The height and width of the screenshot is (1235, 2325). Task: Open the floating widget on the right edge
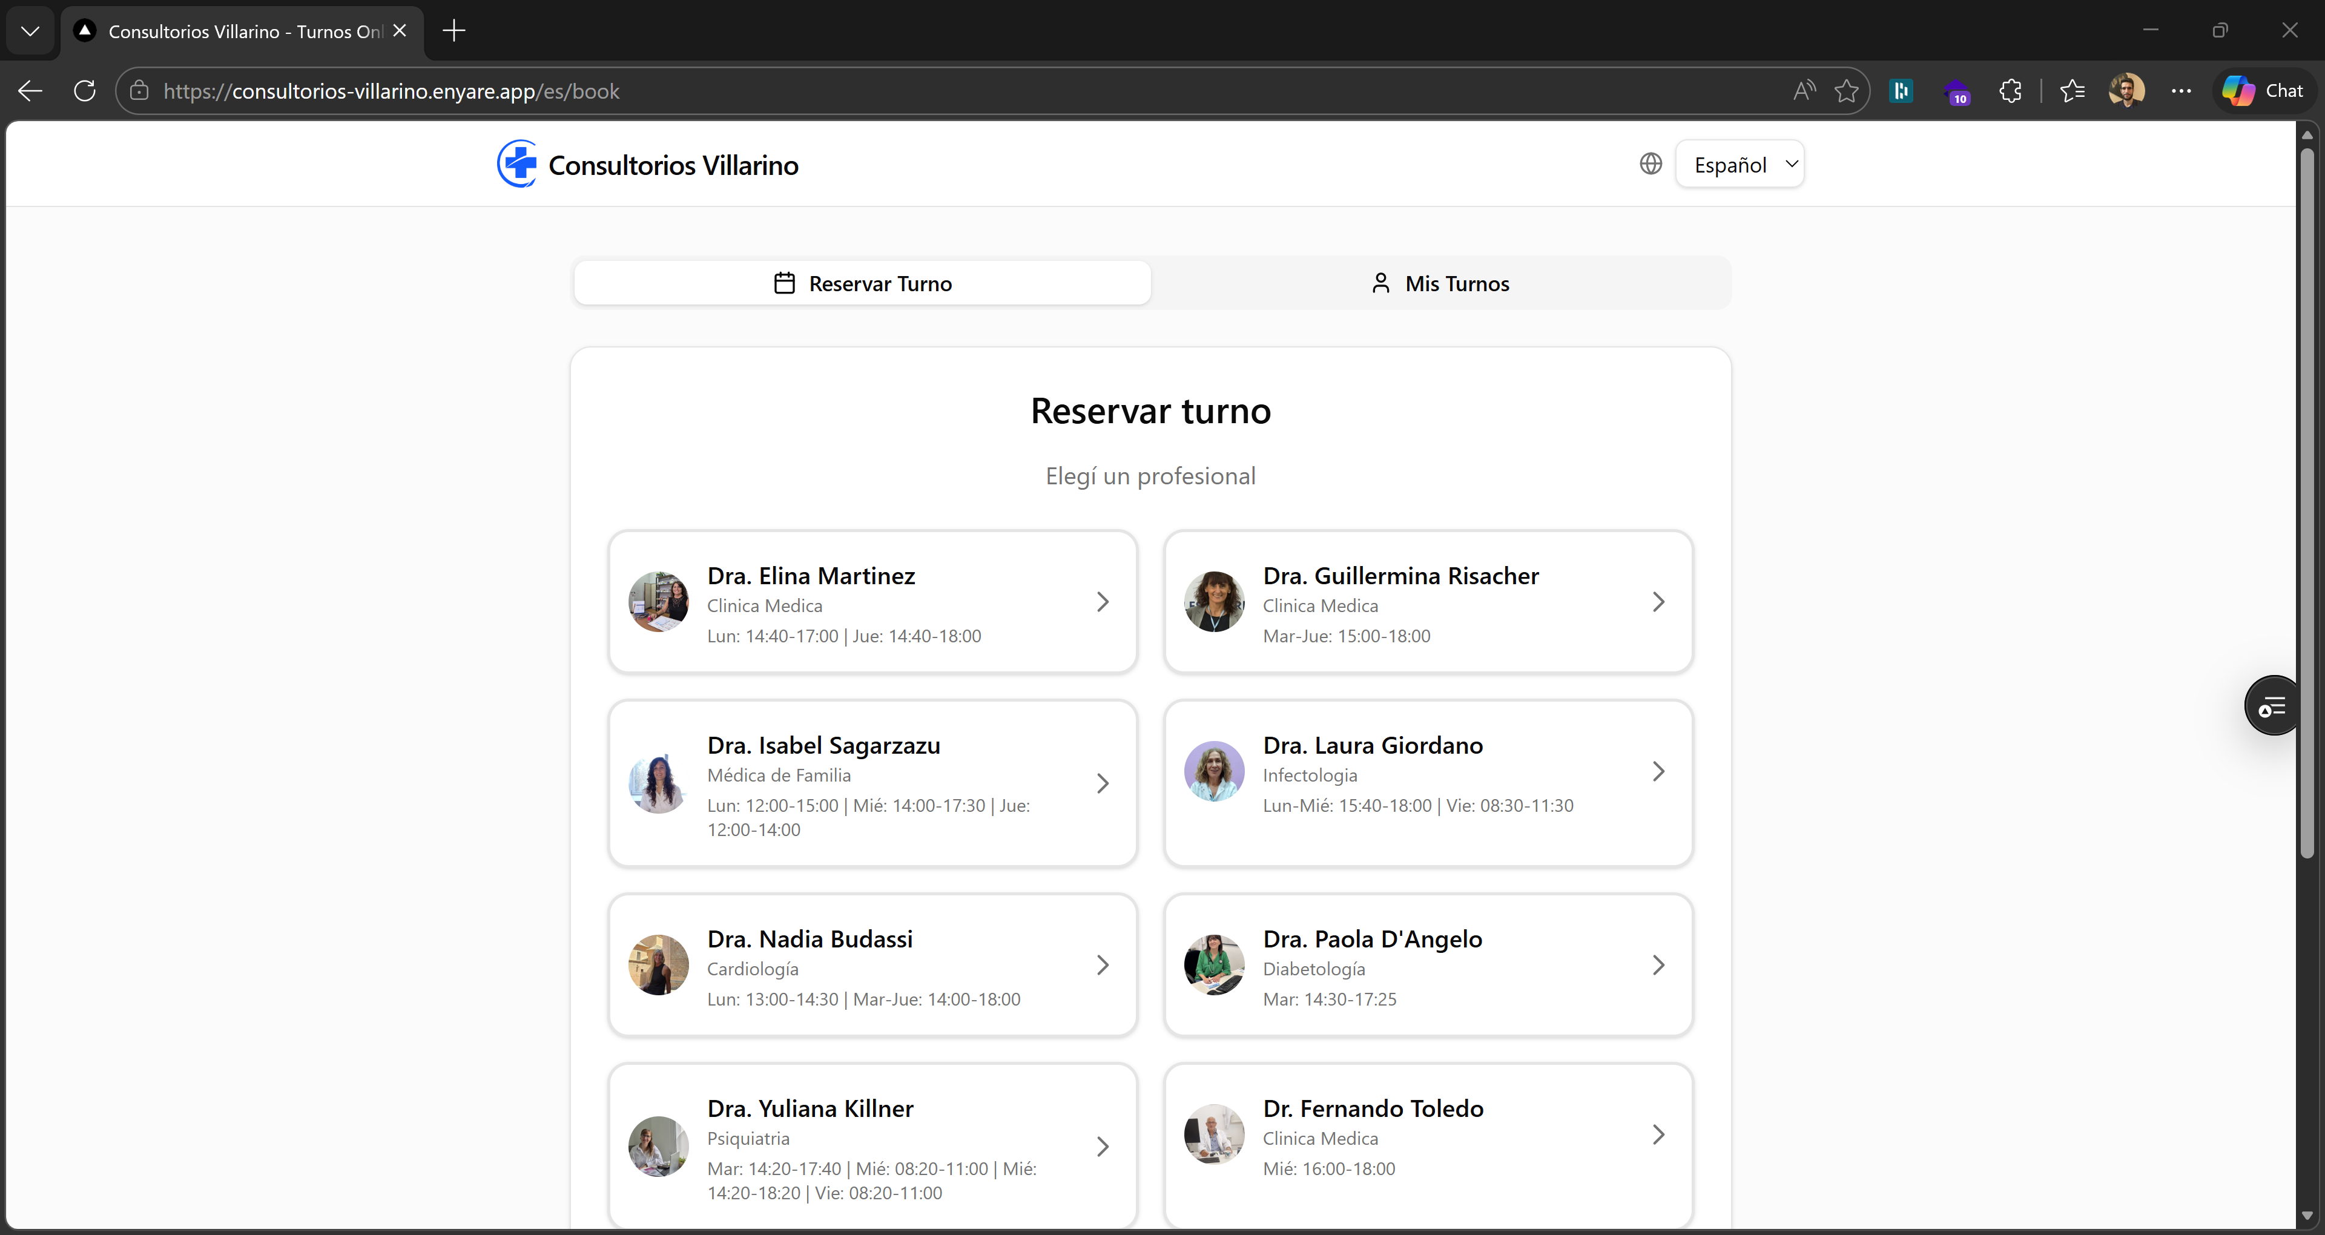(2272, 705)
